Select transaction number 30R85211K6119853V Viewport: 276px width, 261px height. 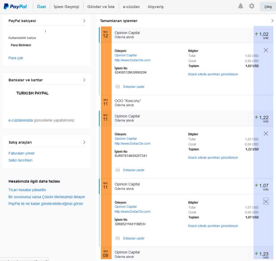pos(130,224)
